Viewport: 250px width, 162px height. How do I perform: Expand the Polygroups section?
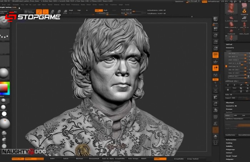(x=230, y=149)
